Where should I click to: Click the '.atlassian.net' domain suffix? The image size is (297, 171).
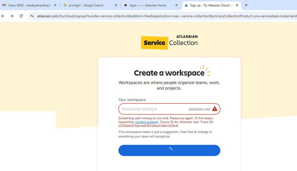click(x=199, y=109)
